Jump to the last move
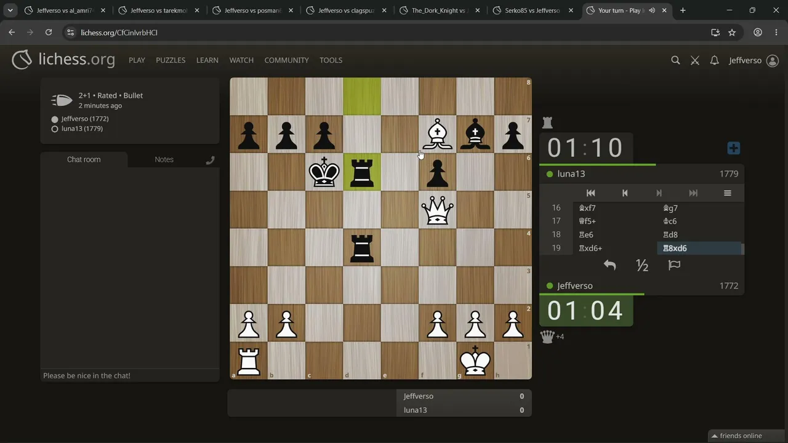Viewport: 788px width, 443px height. coord(693,193)
